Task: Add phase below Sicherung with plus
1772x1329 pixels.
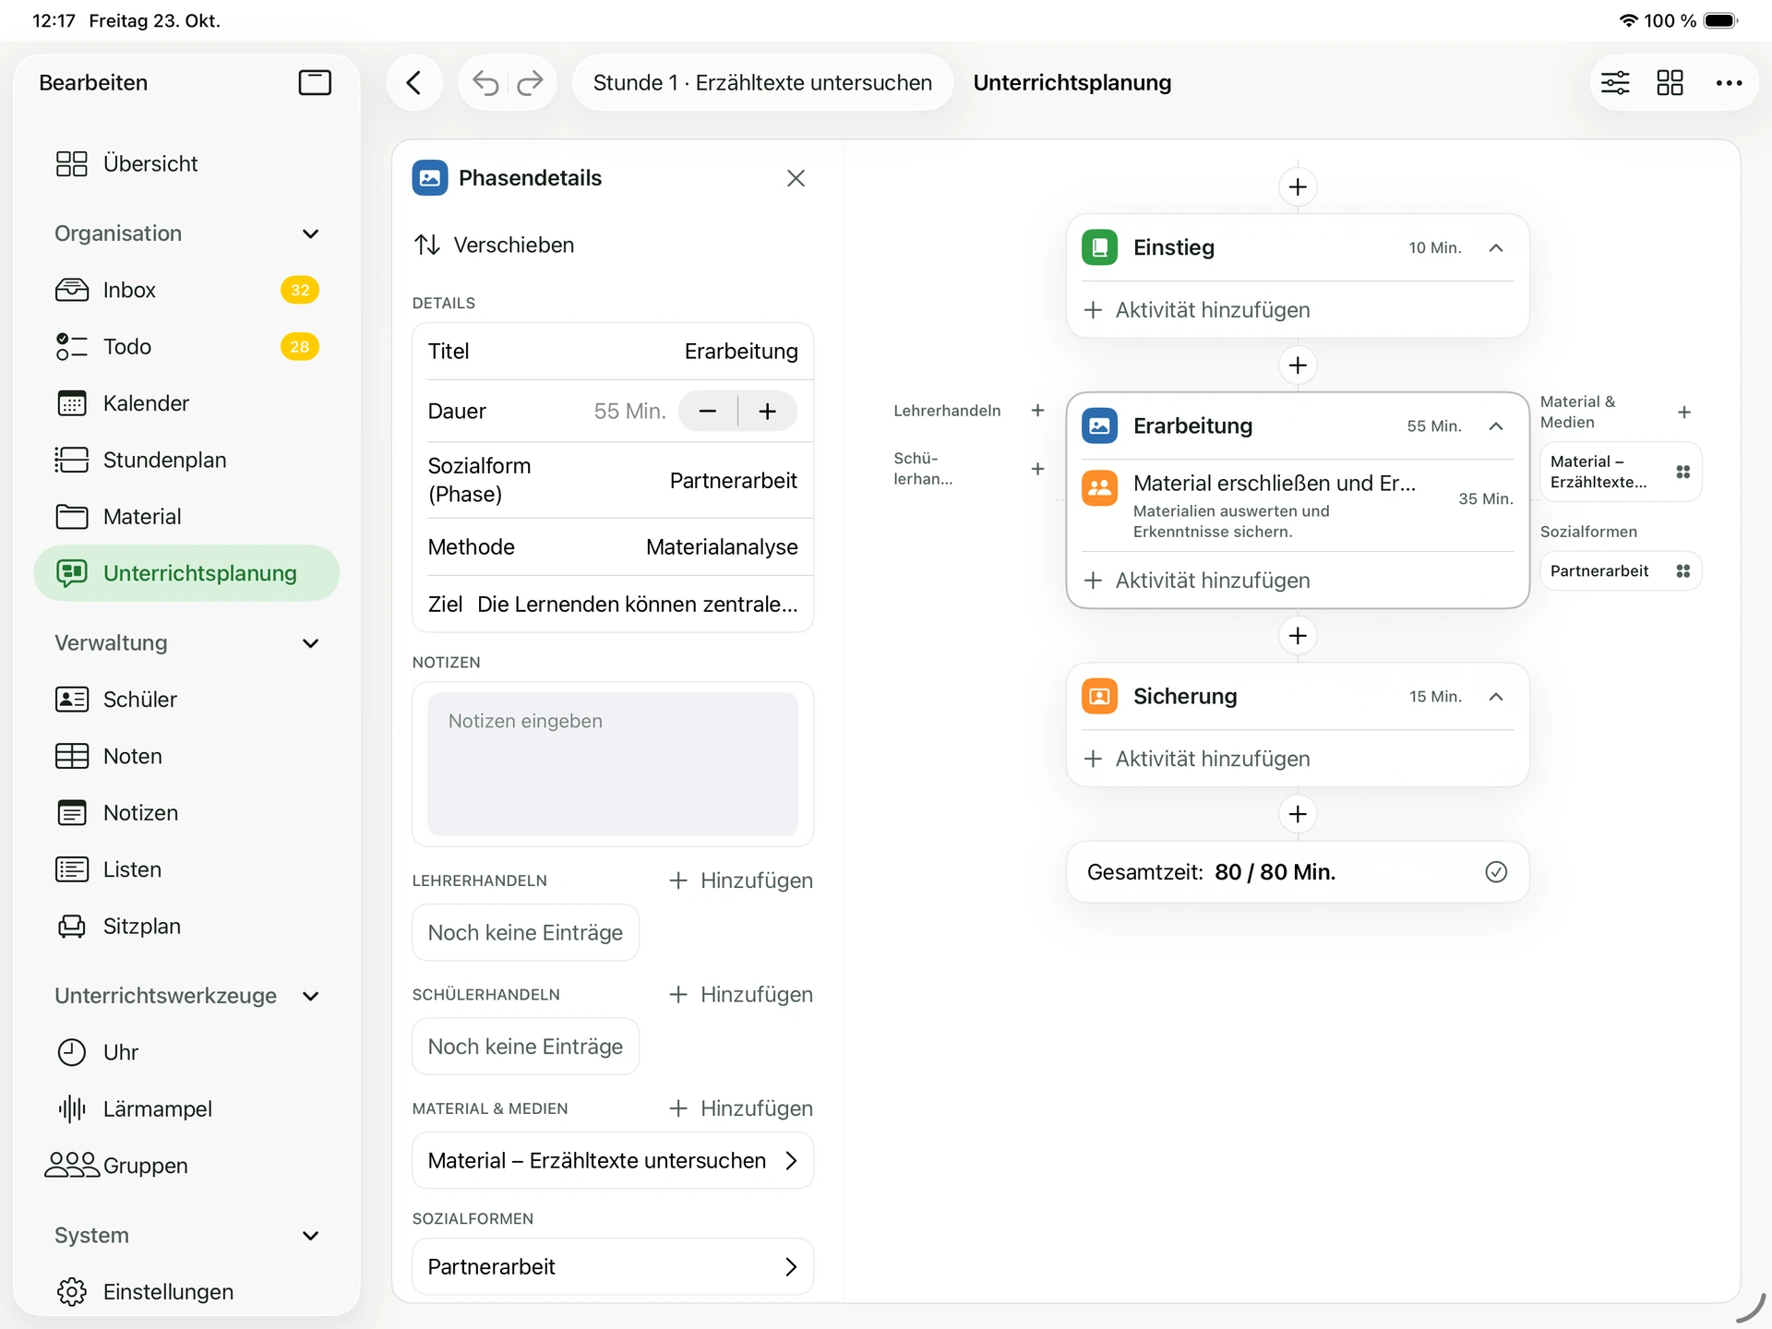Action: (x=1298, y=814)
